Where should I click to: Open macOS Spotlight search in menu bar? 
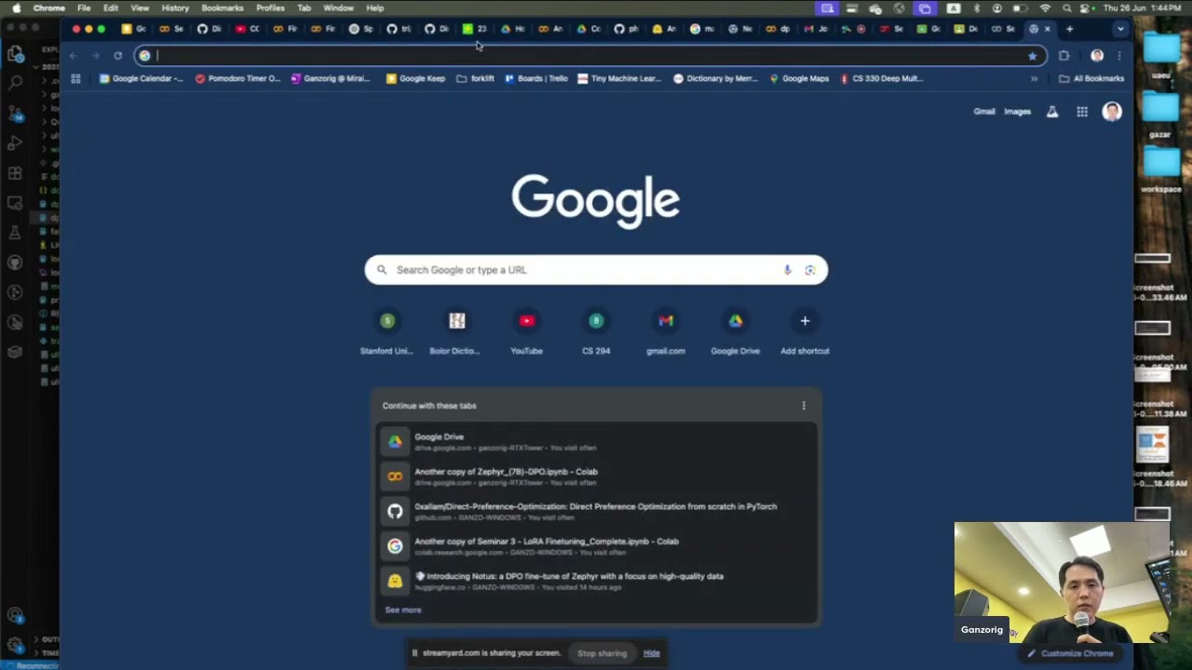click(1066, 8)
